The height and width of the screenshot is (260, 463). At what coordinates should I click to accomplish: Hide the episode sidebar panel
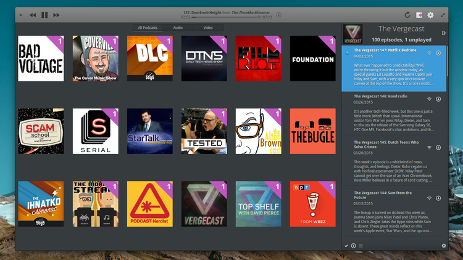[444, 33]
